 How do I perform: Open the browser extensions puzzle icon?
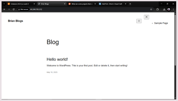[x=158, y=9]
